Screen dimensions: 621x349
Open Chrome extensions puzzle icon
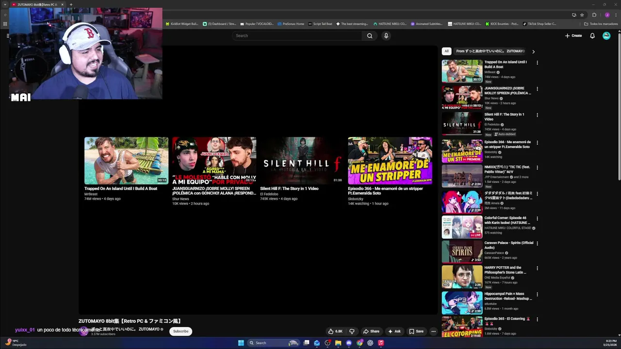(x=594, y=15)
